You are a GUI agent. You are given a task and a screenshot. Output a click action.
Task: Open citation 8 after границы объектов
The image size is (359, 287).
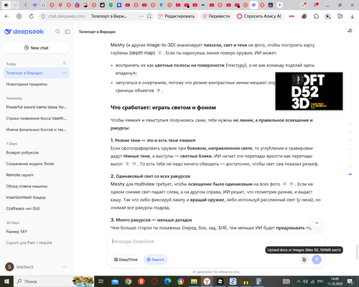tap(159, 90)
